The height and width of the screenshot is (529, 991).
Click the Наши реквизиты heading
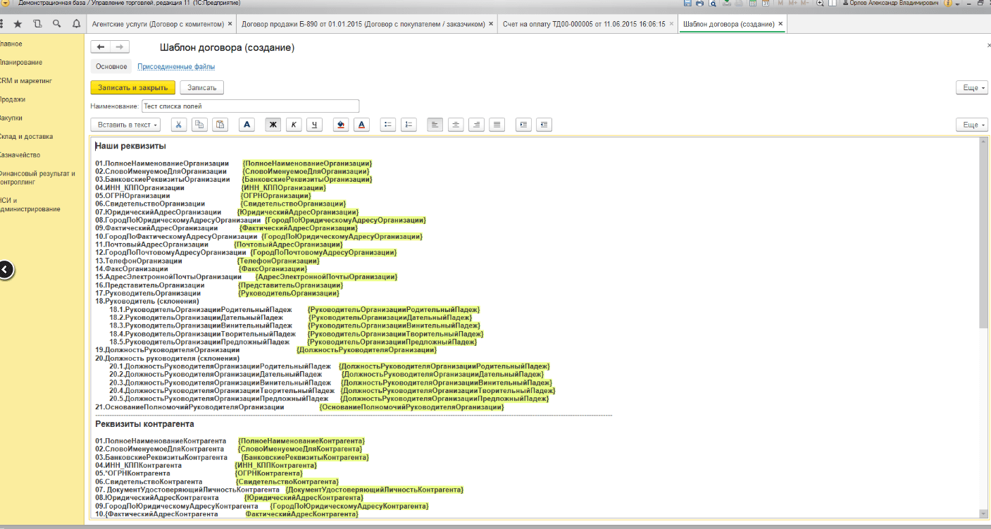pos(130,146)
